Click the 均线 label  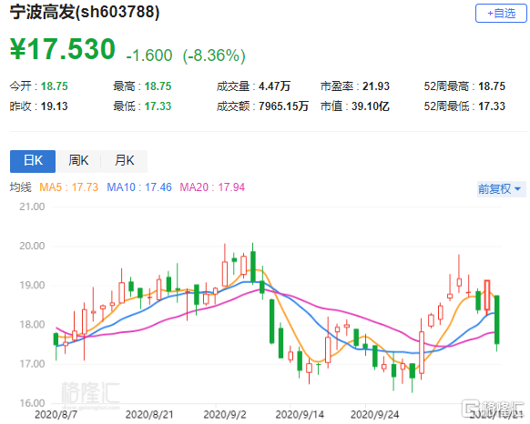pos(21,187)
